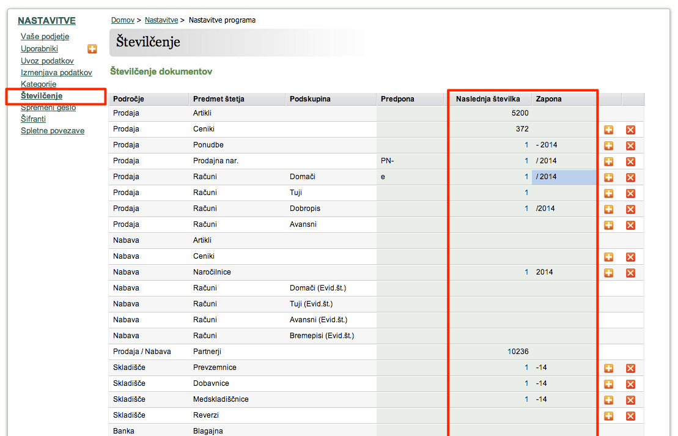The width and height of the screenshot is (678, 436).
Task: Click the Nastavitve breadcrumb link
Action: [161, 20]
